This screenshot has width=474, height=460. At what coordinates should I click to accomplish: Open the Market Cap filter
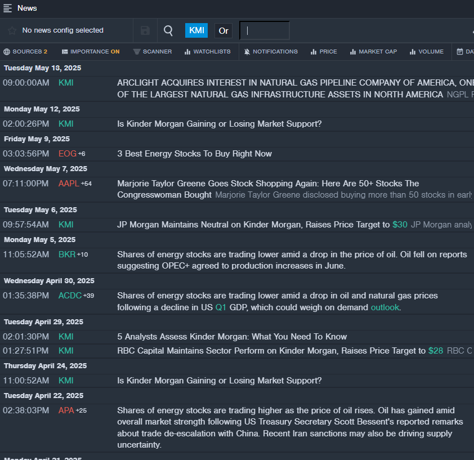373,52
